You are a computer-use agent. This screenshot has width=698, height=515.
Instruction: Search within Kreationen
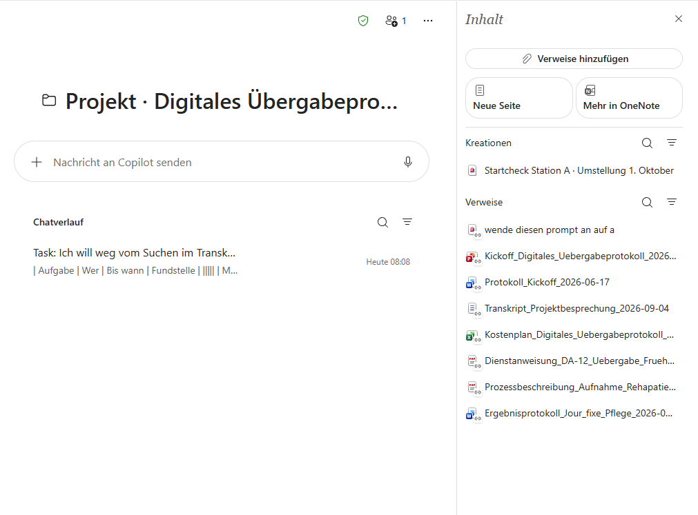(647, 143)
